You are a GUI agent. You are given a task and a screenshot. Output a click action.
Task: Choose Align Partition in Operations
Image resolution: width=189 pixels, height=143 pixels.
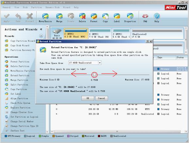(16, 98)
